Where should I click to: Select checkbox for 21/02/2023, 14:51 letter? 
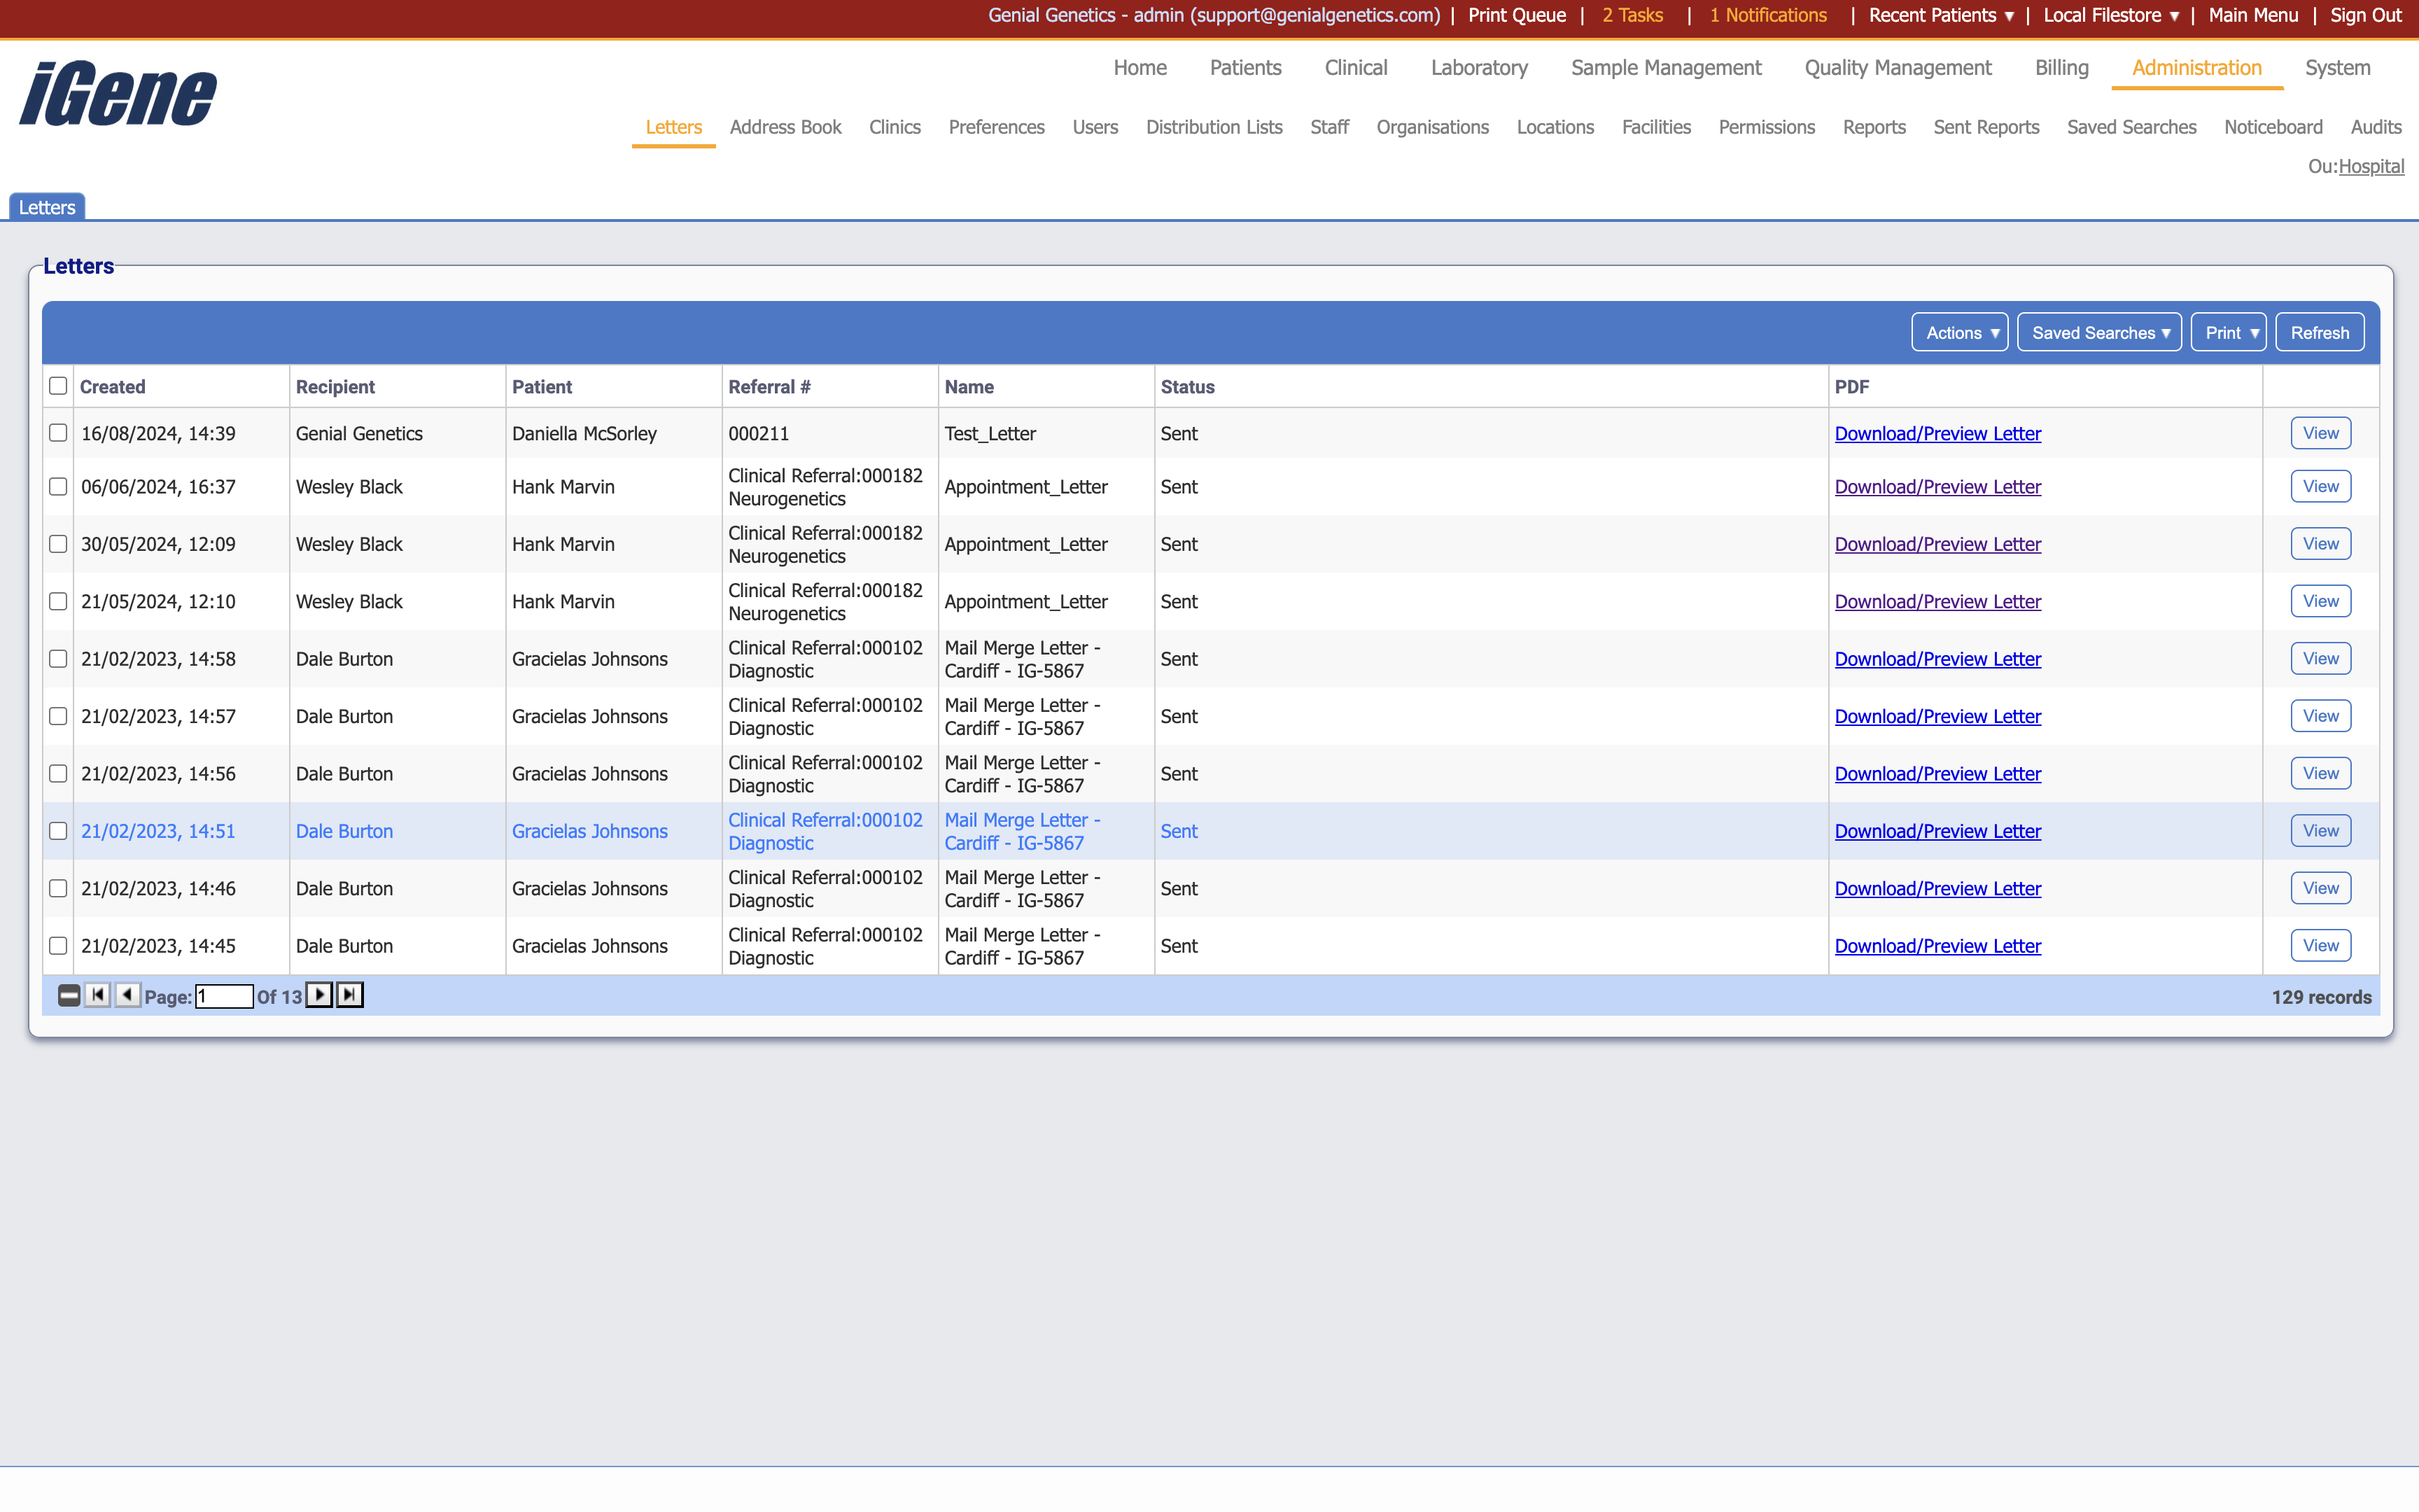coord(58,831)
